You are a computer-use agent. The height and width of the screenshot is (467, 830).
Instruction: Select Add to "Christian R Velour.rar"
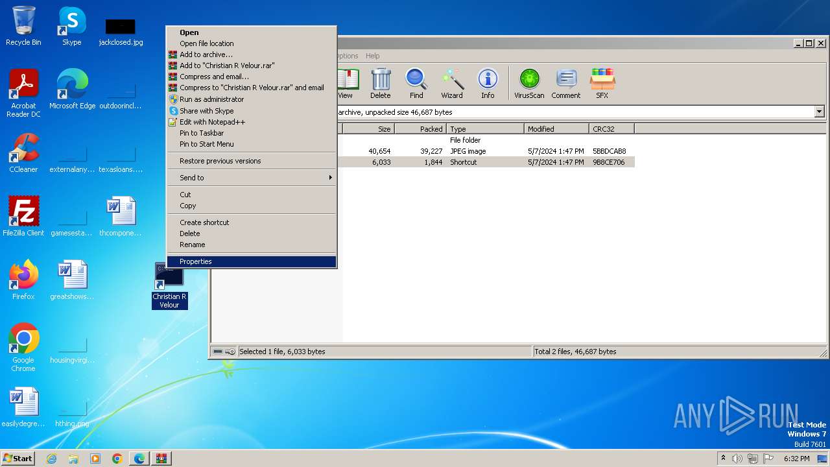(252, 66)
